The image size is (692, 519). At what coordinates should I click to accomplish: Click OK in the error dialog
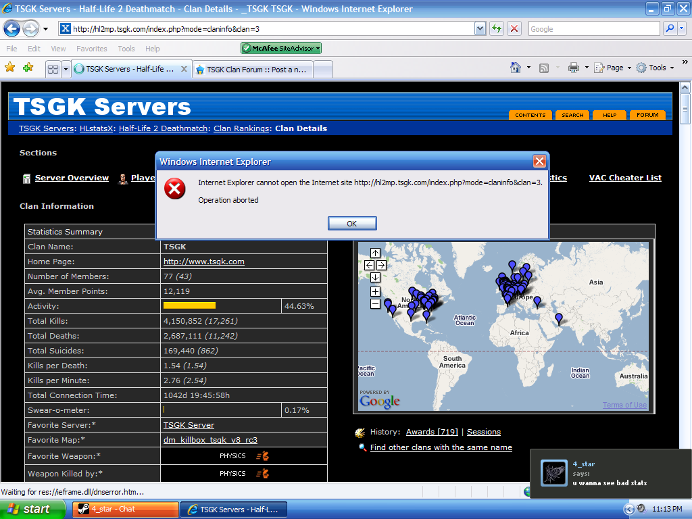352,224
